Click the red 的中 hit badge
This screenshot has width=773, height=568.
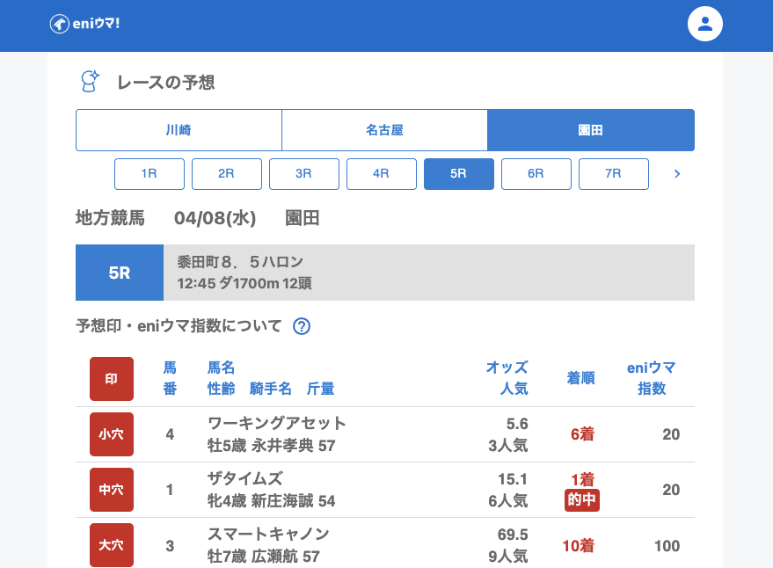pos(582,500)
